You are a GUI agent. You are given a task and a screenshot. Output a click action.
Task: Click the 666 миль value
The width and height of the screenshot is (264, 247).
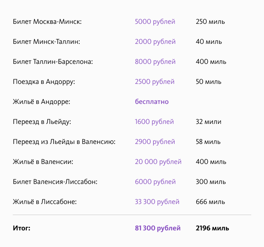click(210, 202)
